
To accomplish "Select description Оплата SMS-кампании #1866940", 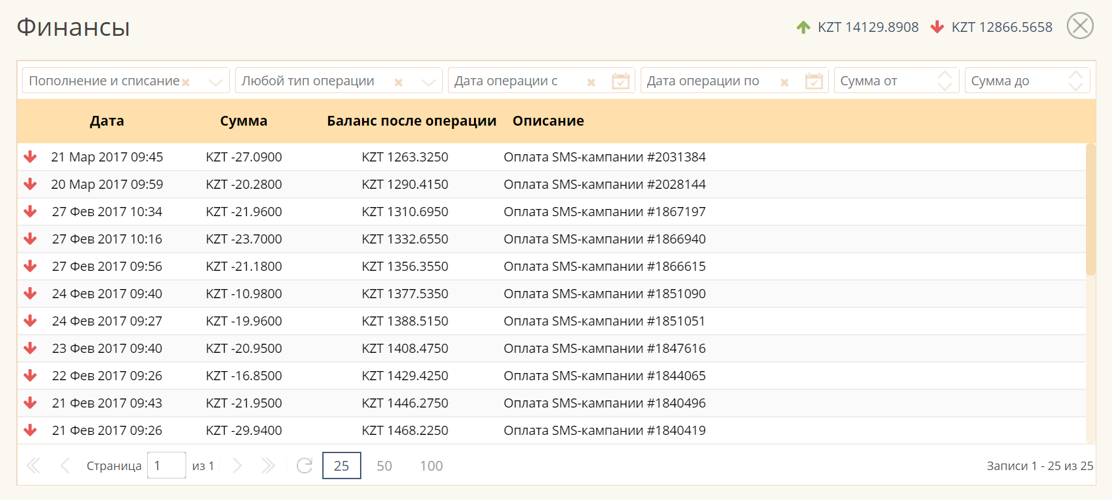I will pos(605,239).
